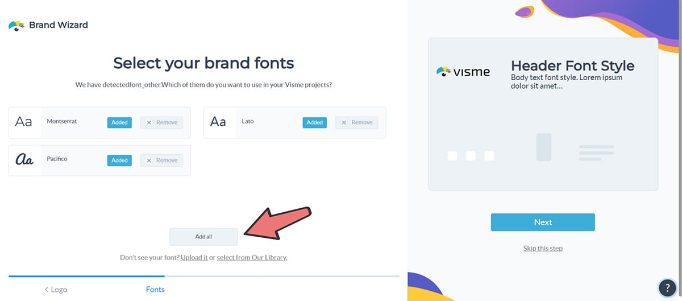Remove the Lato font

click(x=356, y=122)
